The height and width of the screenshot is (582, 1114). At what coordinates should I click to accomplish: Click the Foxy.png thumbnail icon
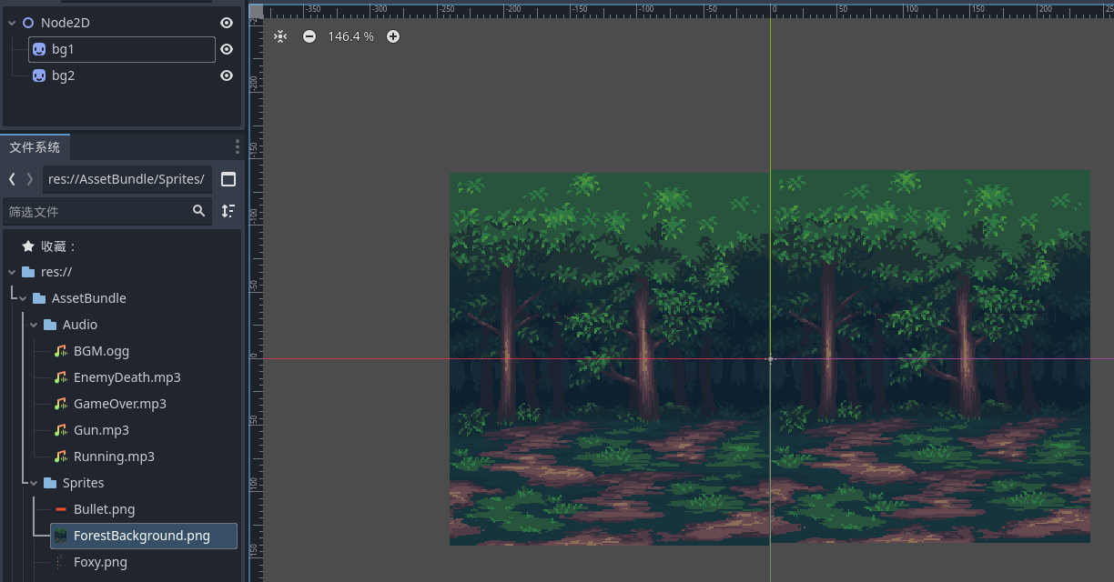61,562
